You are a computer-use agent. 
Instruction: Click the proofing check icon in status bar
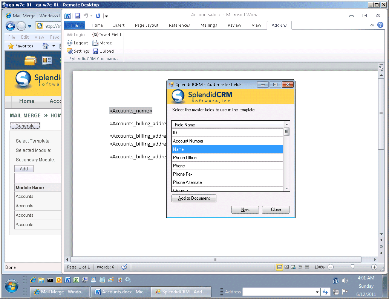(x=124, y=267)
